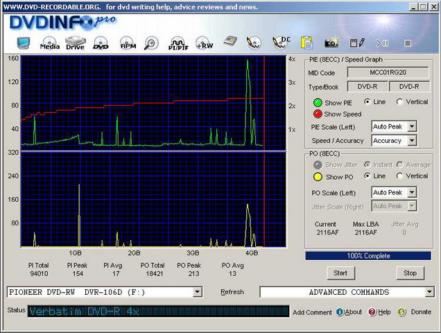Image resolution: width=441 pixels, height=333 pixels.
Task: Open PIE Scale (Left) dropdown
Action: pos(394,127)
